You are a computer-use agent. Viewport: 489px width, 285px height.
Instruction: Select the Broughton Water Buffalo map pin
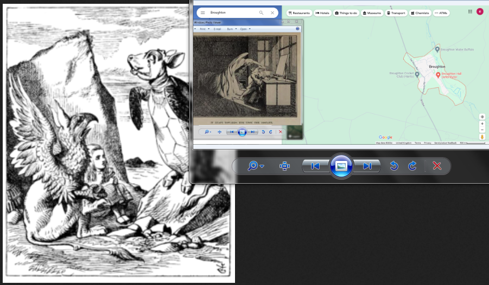tap(437, 49)
